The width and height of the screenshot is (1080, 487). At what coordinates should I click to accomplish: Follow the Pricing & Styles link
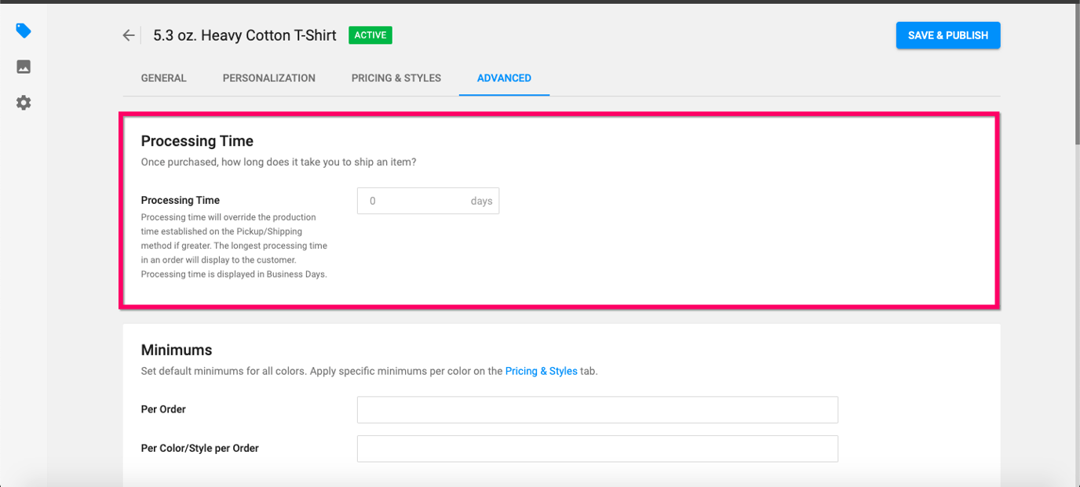point(541,371)
